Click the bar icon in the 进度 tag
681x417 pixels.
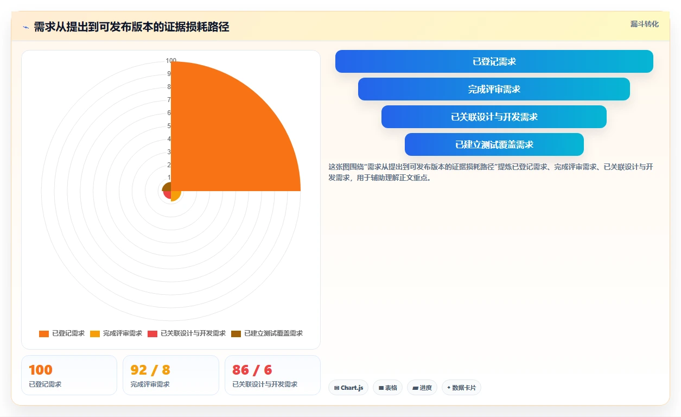point(415,388)
